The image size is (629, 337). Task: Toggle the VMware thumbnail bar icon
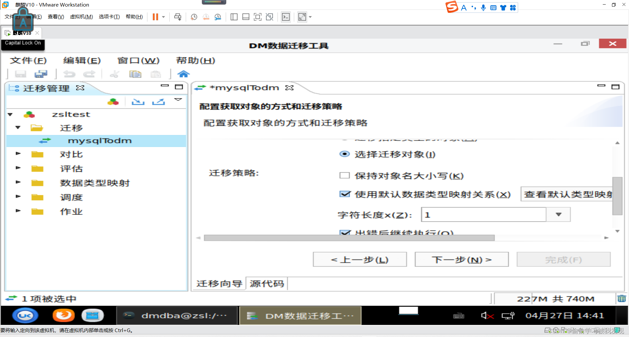pyautogui.click(x=246, y=17)
